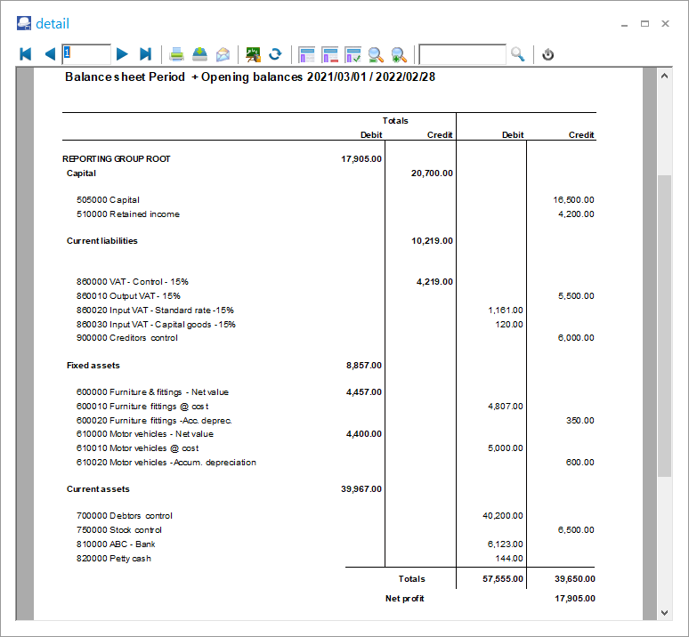689x637 pixels.
Task: Email the report using envelope icon
Action: point(223,54)
